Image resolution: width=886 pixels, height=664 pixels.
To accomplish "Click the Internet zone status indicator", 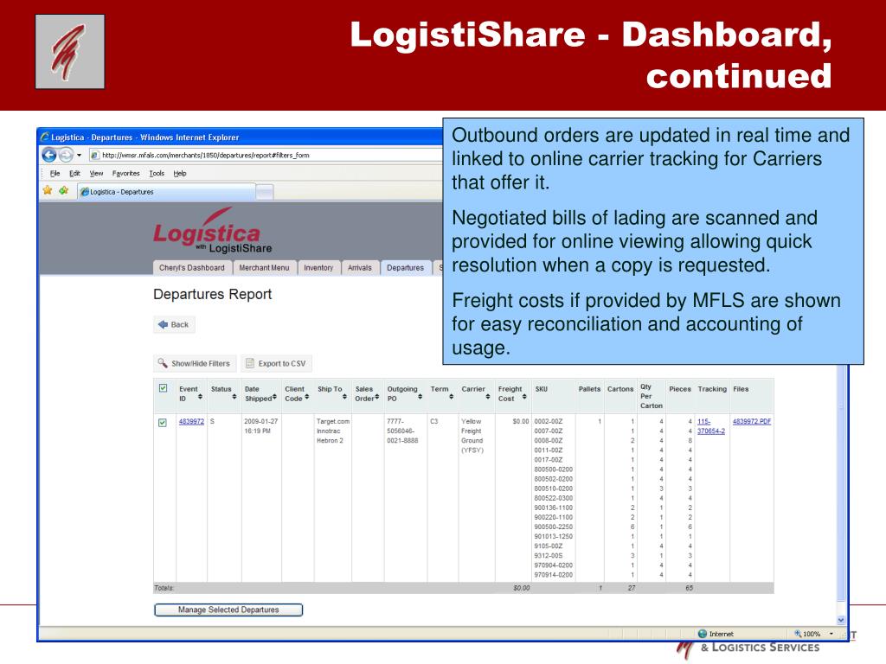I will click(x=716, y=634).
